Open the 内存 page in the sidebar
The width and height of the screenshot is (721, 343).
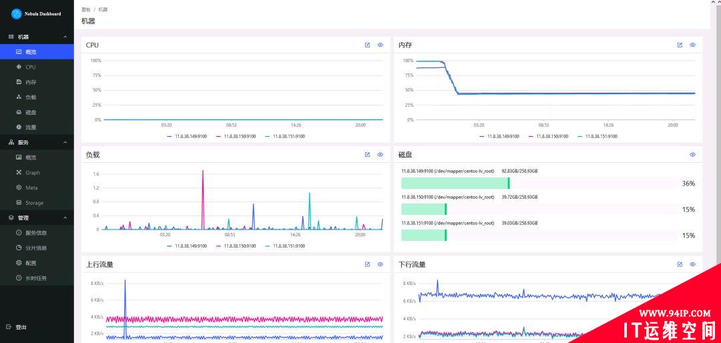click(37, 82)
